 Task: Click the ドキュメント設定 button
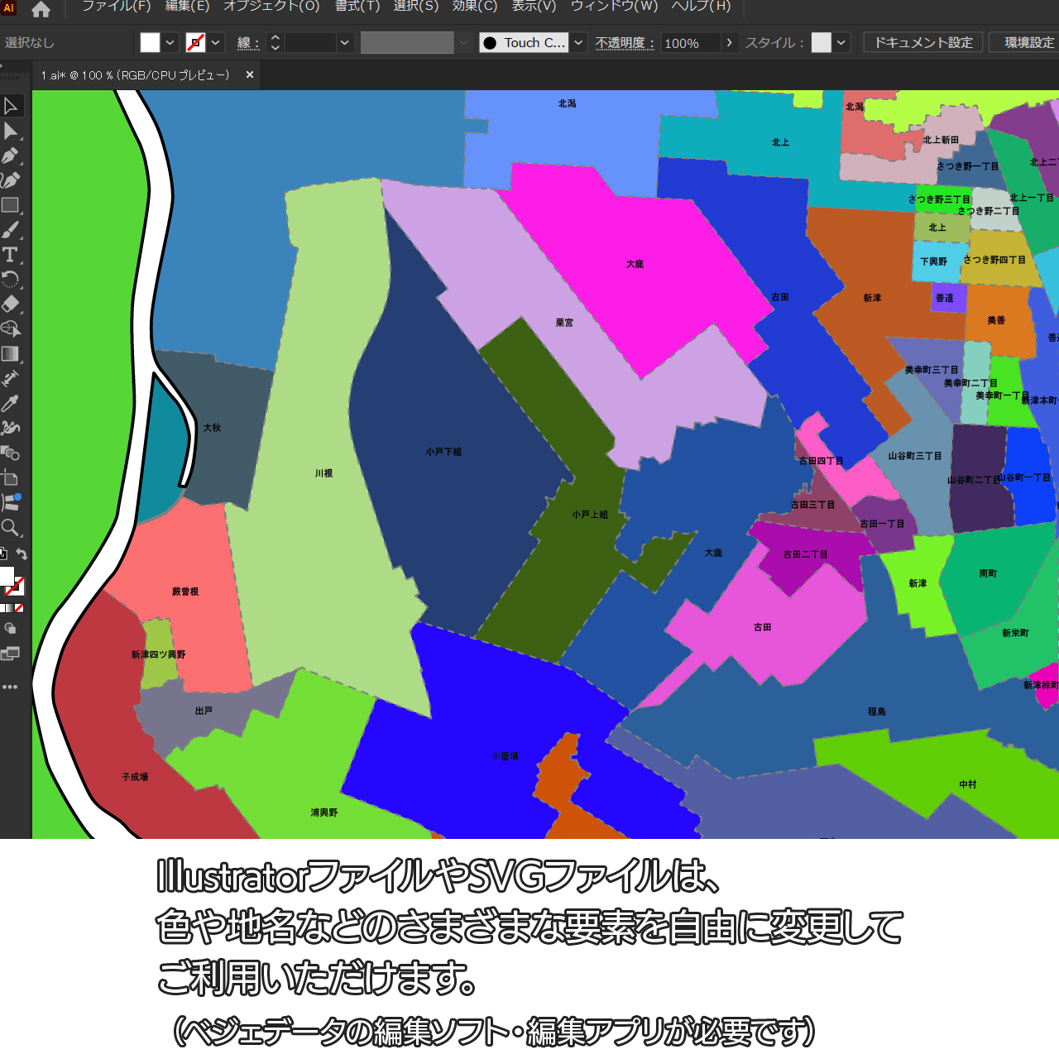click(x=923, y=43)
